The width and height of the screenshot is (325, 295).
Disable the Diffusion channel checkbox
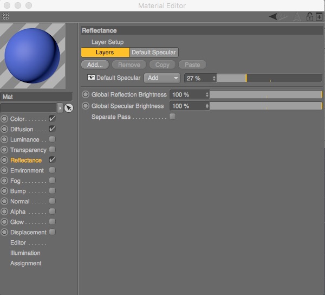(x=52, y=129)
